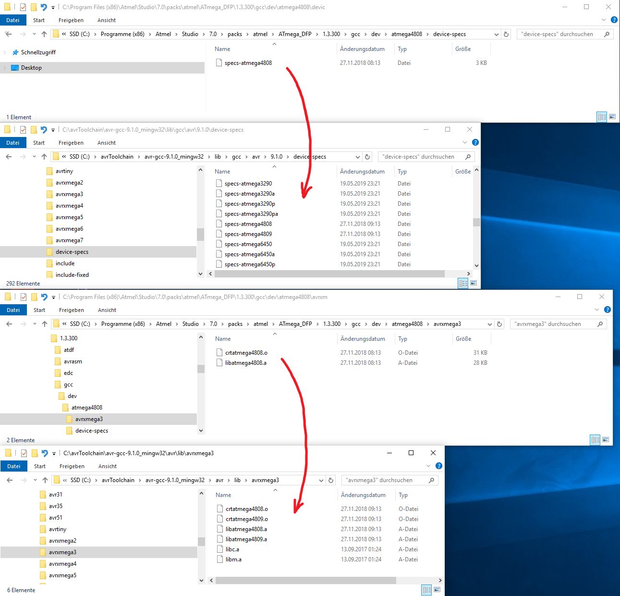The image size is (620, 596).
Task: Sort by Änderungsdatum column in top window
Action: 362,49
